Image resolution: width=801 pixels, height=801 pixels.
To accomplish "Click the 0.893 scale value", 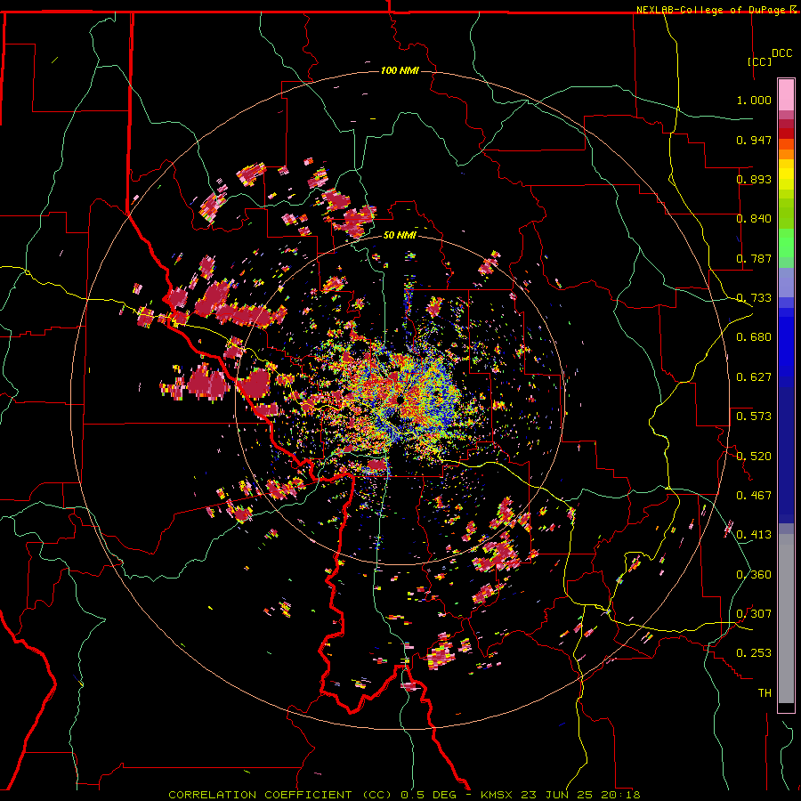I will [x=754, y=179].
